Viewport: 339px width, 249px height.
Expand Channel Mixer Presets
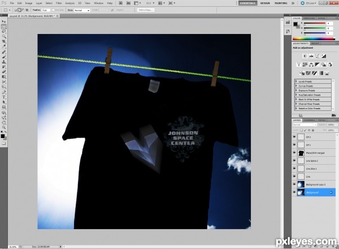pyautogui.click(x=296, y=104)
